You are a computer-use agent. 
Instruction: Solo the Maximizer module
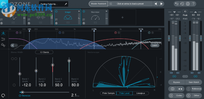coord(84,23)
